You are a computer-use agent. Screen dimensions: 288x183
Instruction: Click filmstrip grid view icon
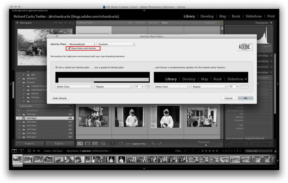pyautogui.click(x=29, y=151)
